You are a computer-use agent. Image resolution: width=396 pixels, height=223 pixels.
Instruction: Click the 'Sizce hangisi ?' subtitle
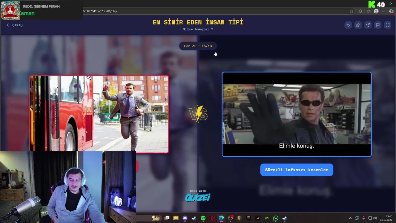[x=198, y=29]
